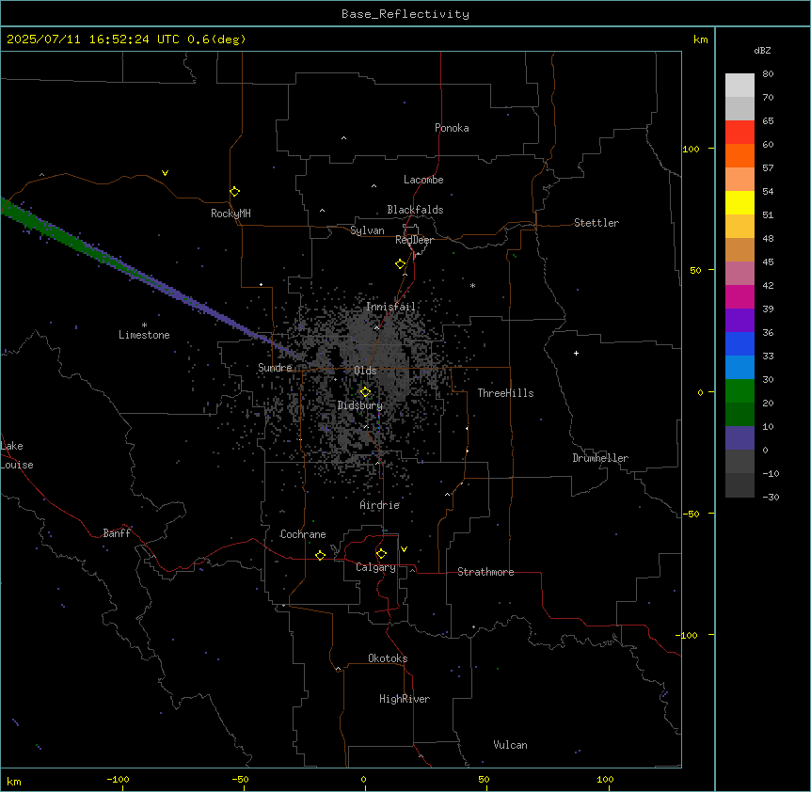Click the asterisk marker northeast of Innisfail

point(472,285)
